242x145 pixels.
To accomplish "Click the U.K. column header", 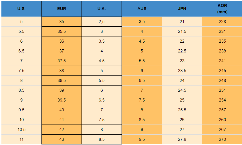I will 102,9.
